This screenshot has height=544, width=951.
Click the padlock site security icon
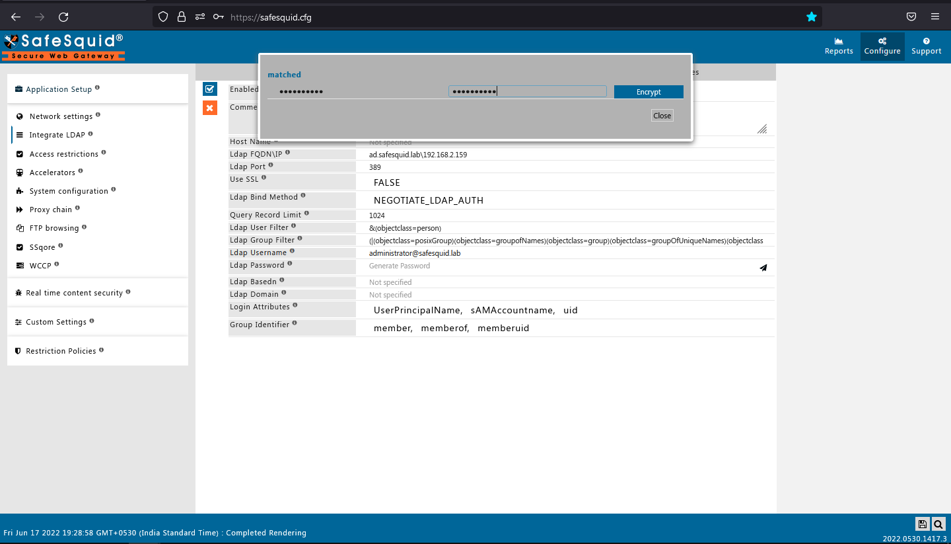click(x=181, y=17)
